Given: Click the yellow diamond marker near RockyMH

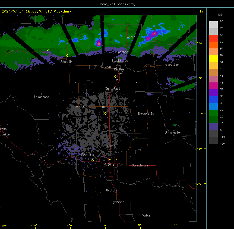Looking at the screenshot, I should 68,55.
